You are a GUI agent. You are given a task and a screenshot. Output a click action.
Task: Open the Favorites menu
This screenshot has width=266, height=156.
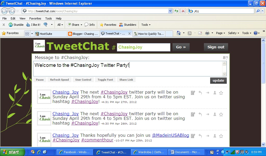point(35,18)
